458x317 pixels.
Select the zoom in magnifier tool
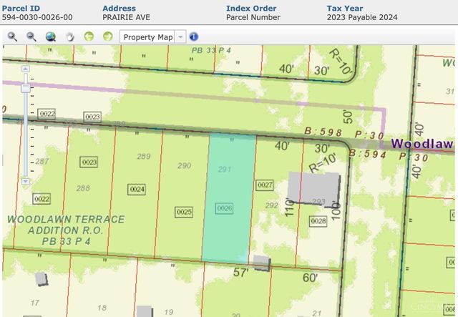(13, 36)
